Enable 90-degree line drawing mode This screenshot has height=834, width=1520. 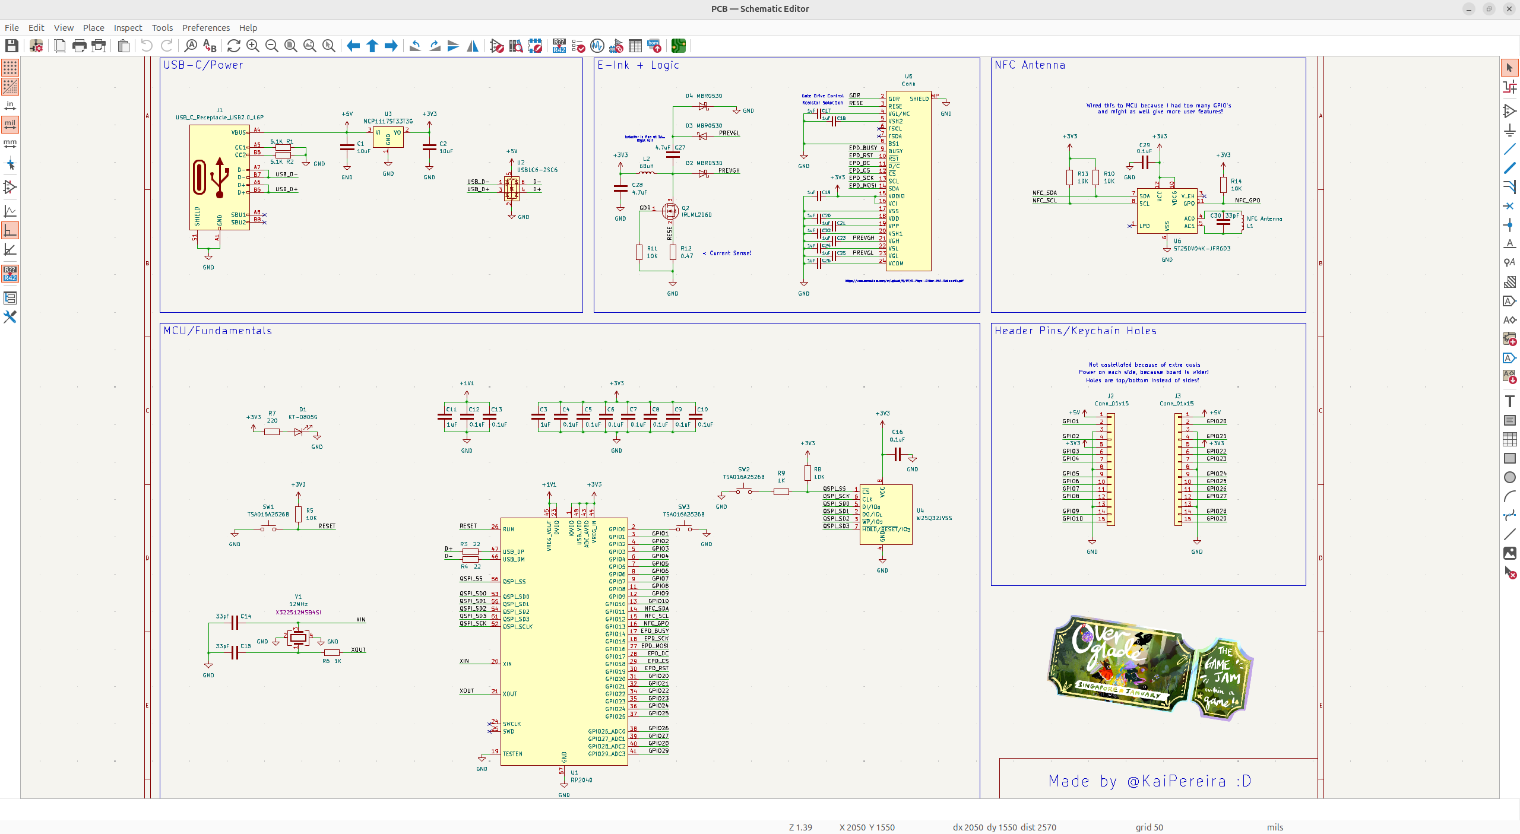click(x=10, y=230)
